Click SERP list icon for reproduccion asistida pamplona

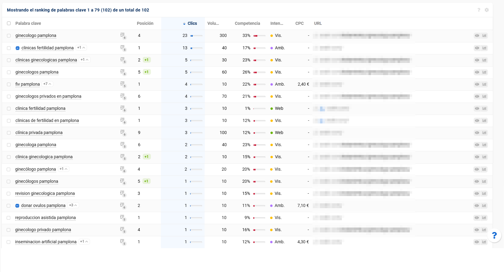tap(122, 218)
